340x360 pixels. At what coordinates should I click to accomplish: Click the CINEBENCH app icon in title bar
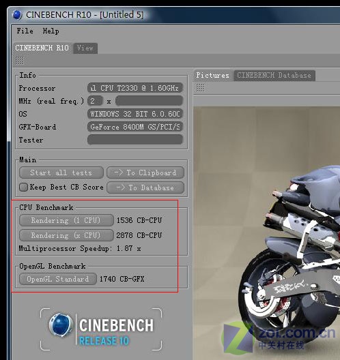click(17, 15)
